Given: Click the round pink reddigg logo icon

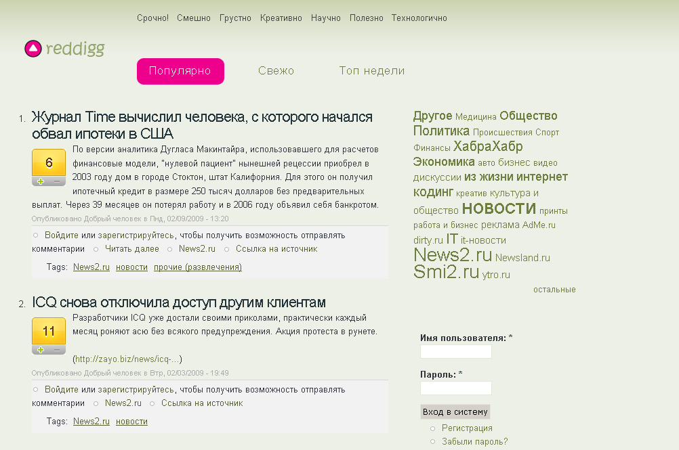Looking at the screenshot, I should [x=33, y=48].
